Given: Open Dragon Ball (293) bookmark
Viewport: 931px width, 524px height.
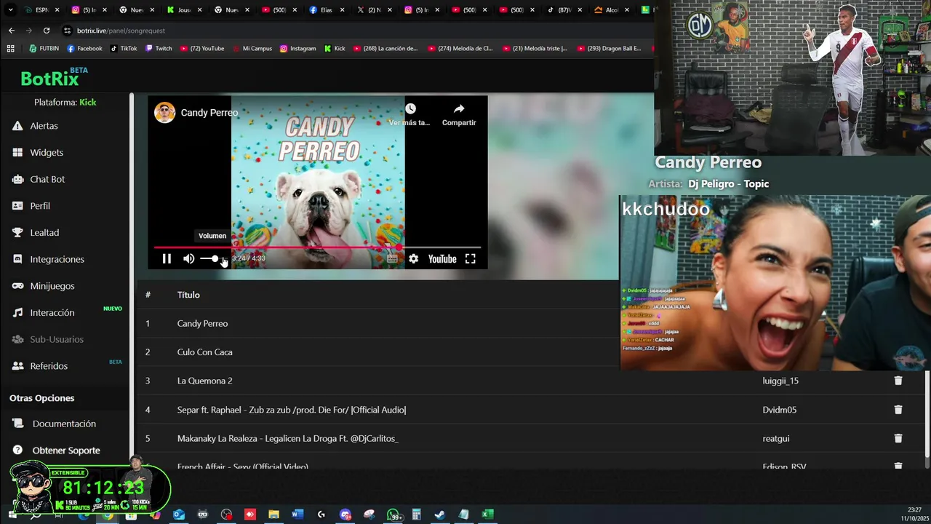Looking at the screenshot, I should coord(610,49).
